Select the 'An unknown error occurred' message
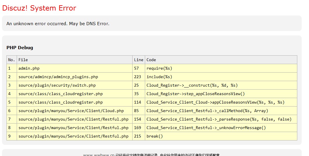This screenshot has height=156, width=309. (x=58, y=23)
